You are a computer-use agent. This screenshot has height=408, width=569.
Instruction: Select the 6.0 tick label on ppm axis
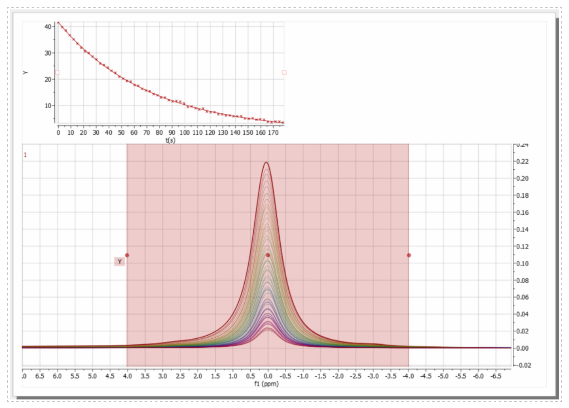point(57,376)
